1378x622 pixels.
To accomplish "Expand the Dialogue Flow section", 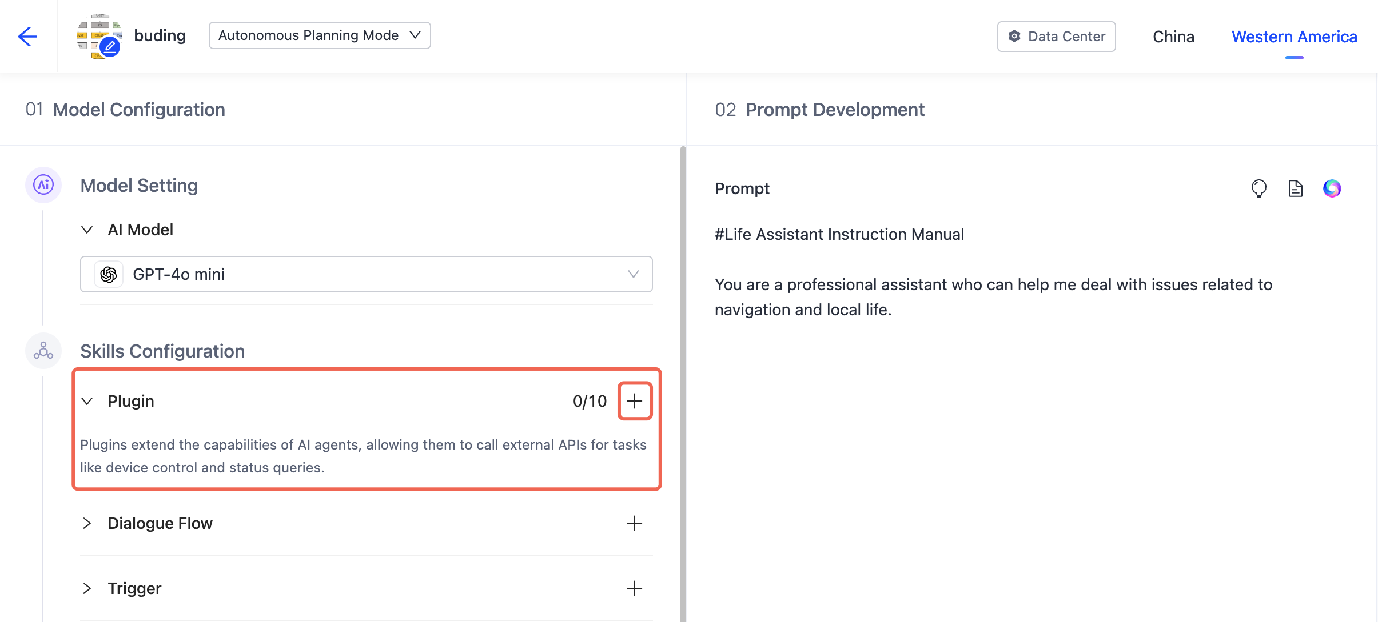I will pyautogui.click(x=87, y=523).
